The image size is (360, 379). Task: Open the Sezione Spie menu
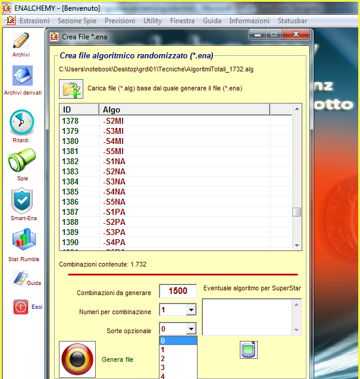(77, 21)
